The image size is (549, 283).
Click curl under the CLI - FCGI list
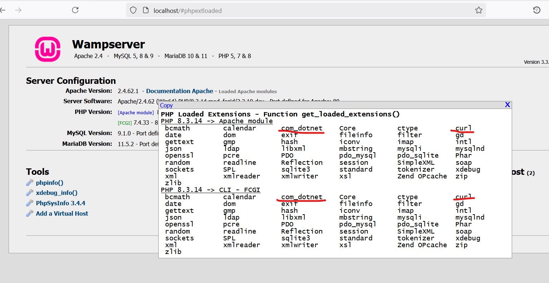[463, 197]
